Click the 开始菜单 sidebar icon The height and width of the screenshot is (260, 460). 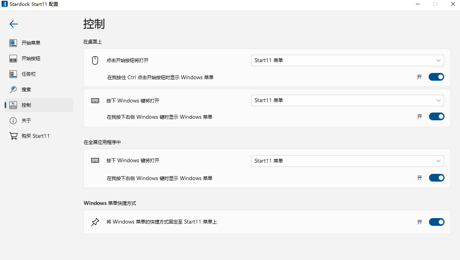[x=13, y=43]
